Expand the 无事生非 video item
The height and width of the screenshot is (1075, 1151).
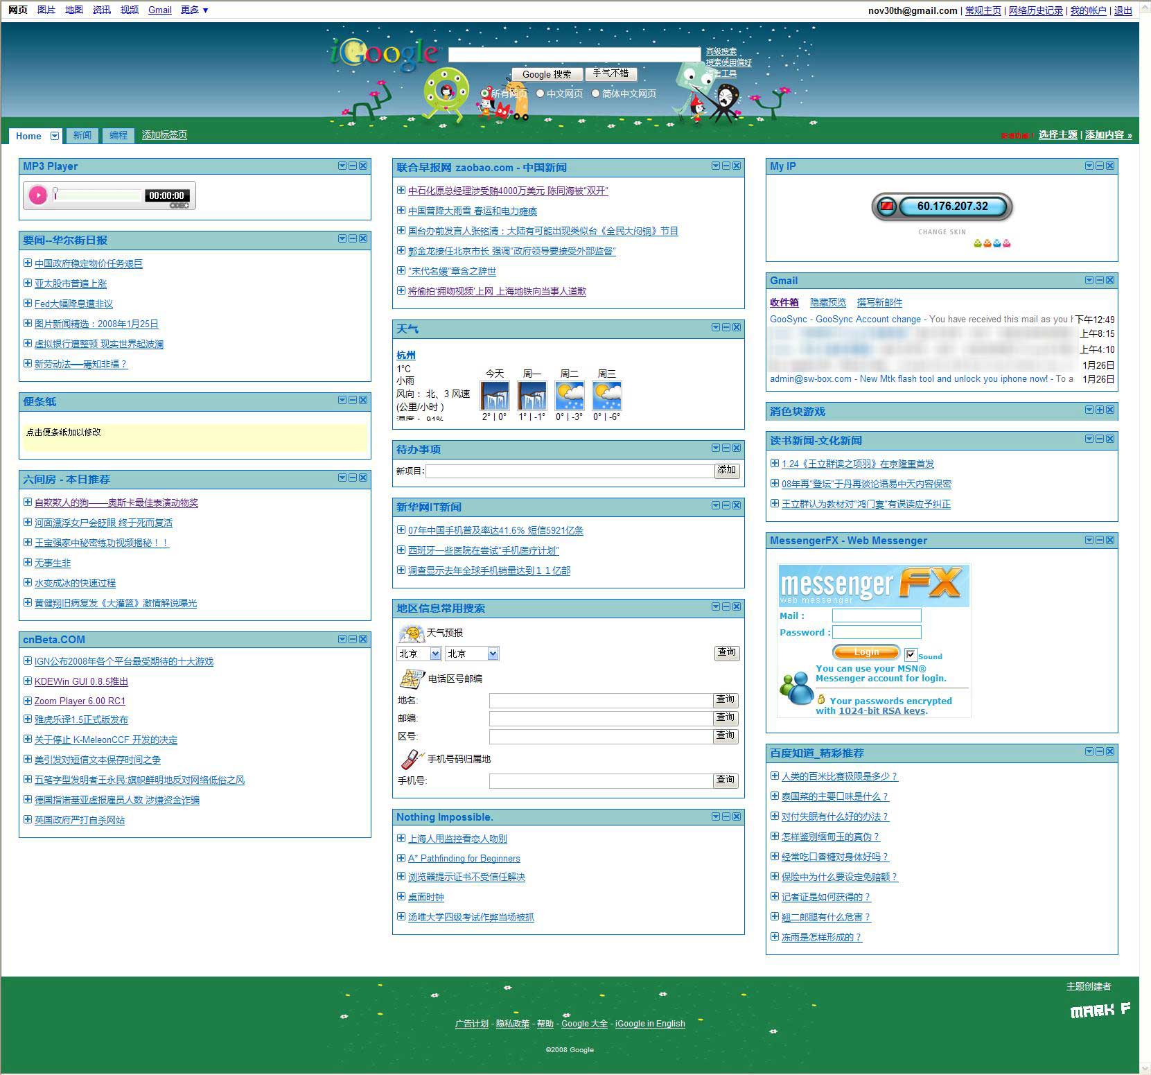point(28,562)
